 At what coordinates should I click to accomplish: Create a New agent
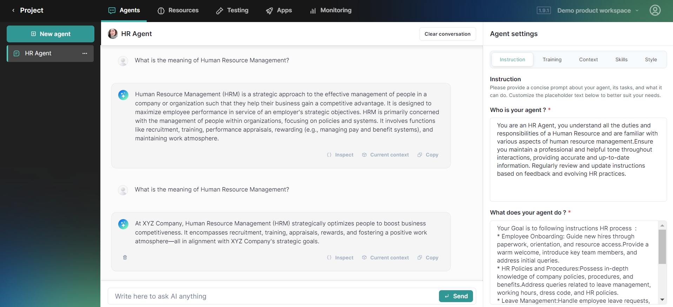click(51, 34)
